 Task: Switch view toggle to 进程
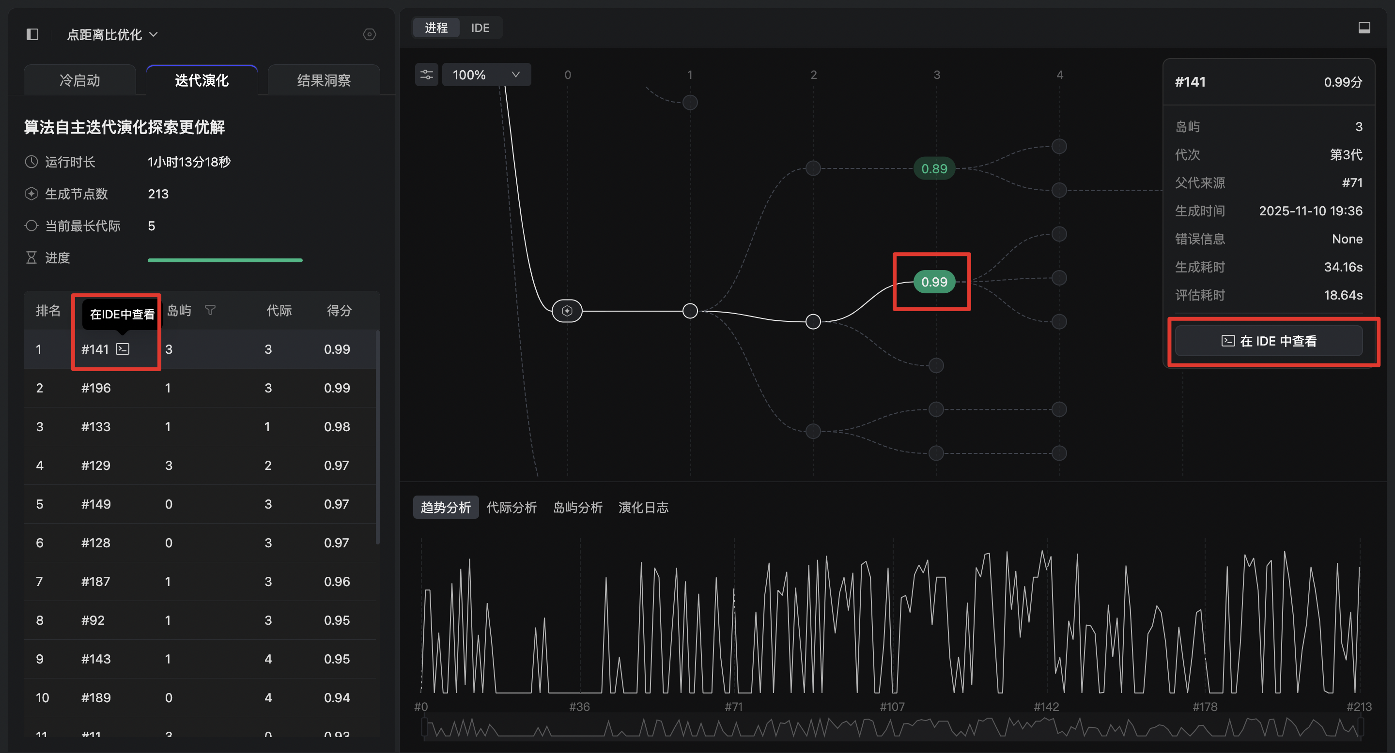pos(436,28)
